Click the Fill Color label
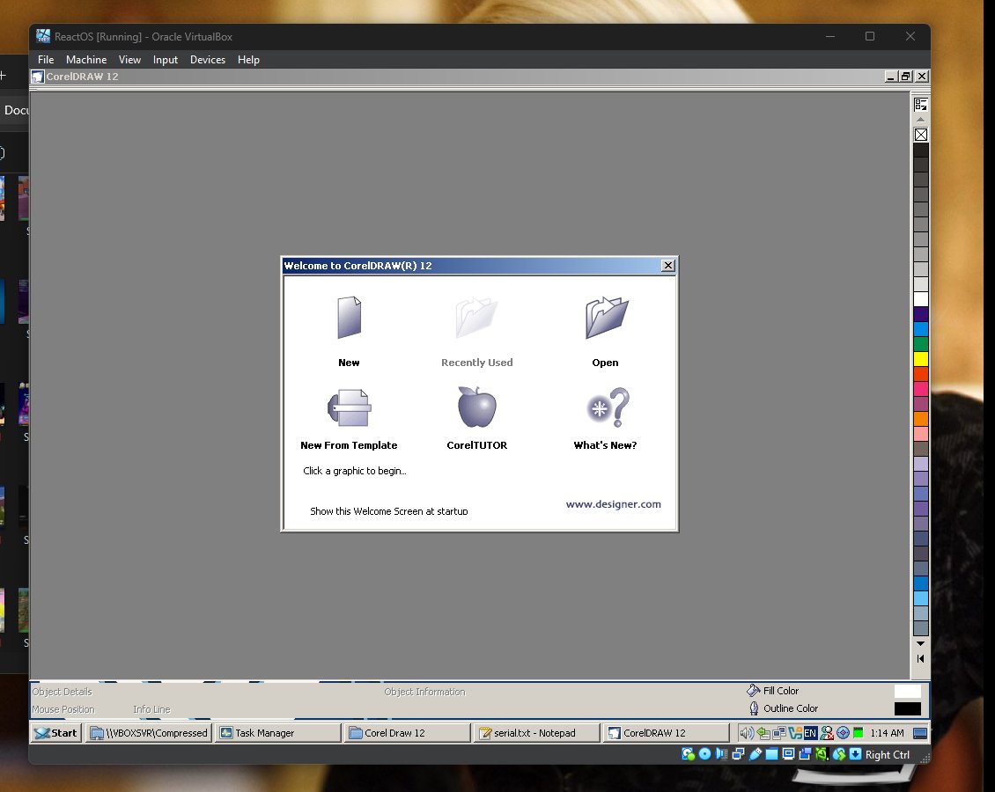Screen dimensions: 995x792 pyautogui.click(x=780, y=691)
